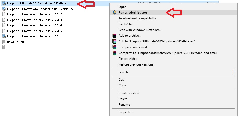Select the sn file name
Viewport: 239px width, 119px height.
[9, 47]
